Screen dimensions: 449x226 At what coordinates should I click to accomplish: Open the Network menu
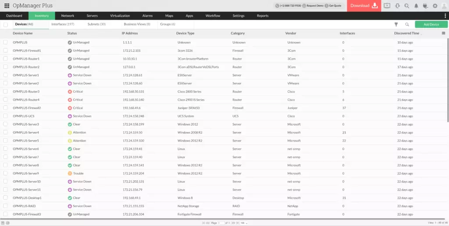(68, 16)
